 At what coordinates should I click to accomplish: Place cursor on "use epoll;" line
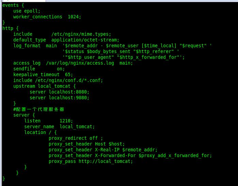click(27, 11)
